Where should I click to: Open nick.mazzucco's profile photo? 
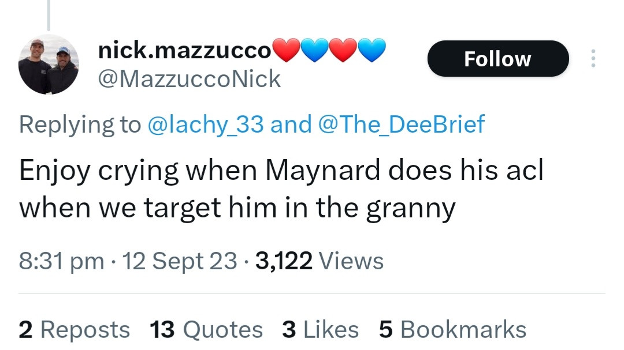[x=48, y=64]
